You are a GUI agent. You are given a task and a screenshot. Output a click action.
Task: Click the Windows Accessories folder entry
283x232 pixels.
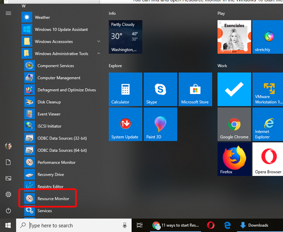tap(62, 42)
